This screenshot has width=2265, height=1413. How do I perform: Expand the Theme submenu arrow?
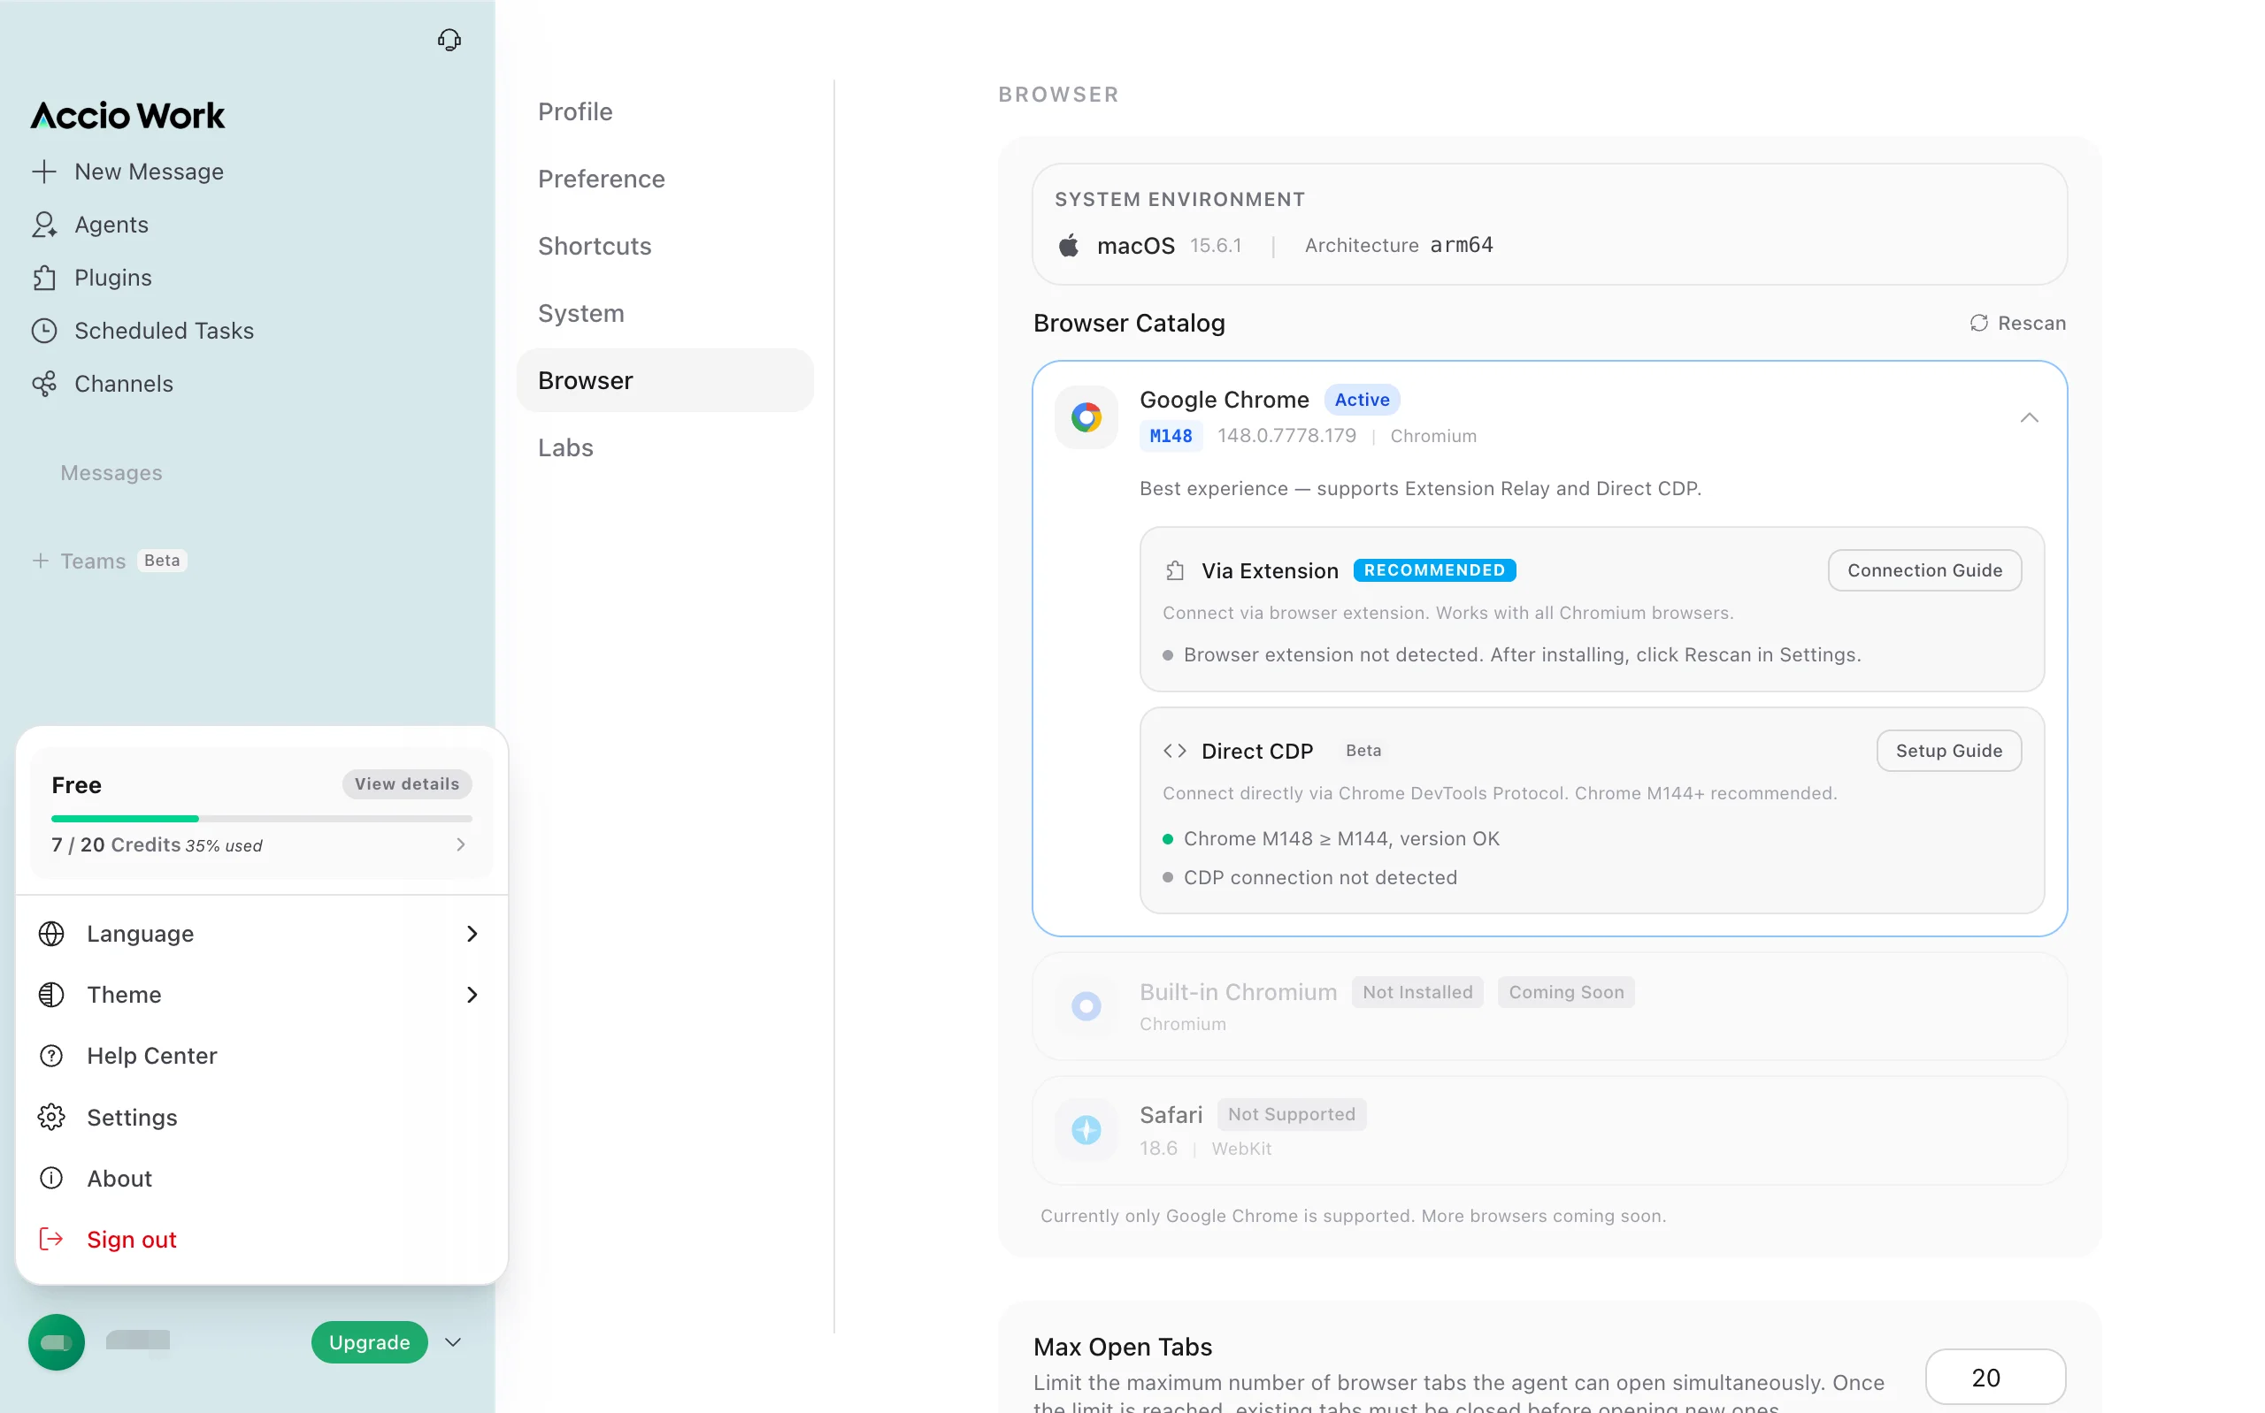click(472, 995)
